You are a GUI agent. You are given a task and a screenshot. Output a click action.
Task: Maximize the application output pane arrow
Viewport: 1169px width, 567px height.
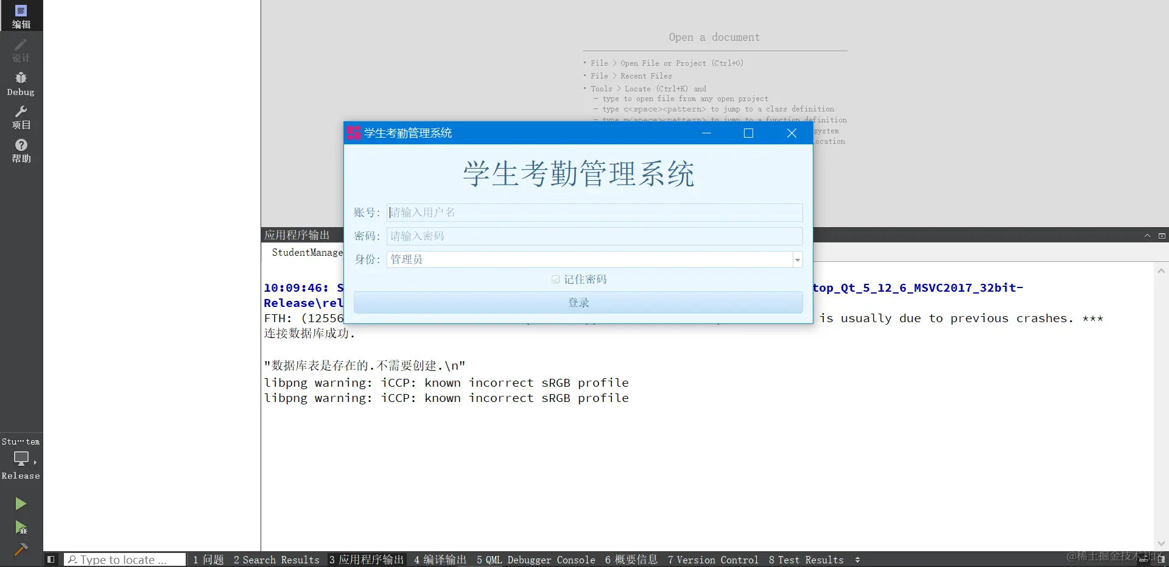click(x=1147, y=236)
